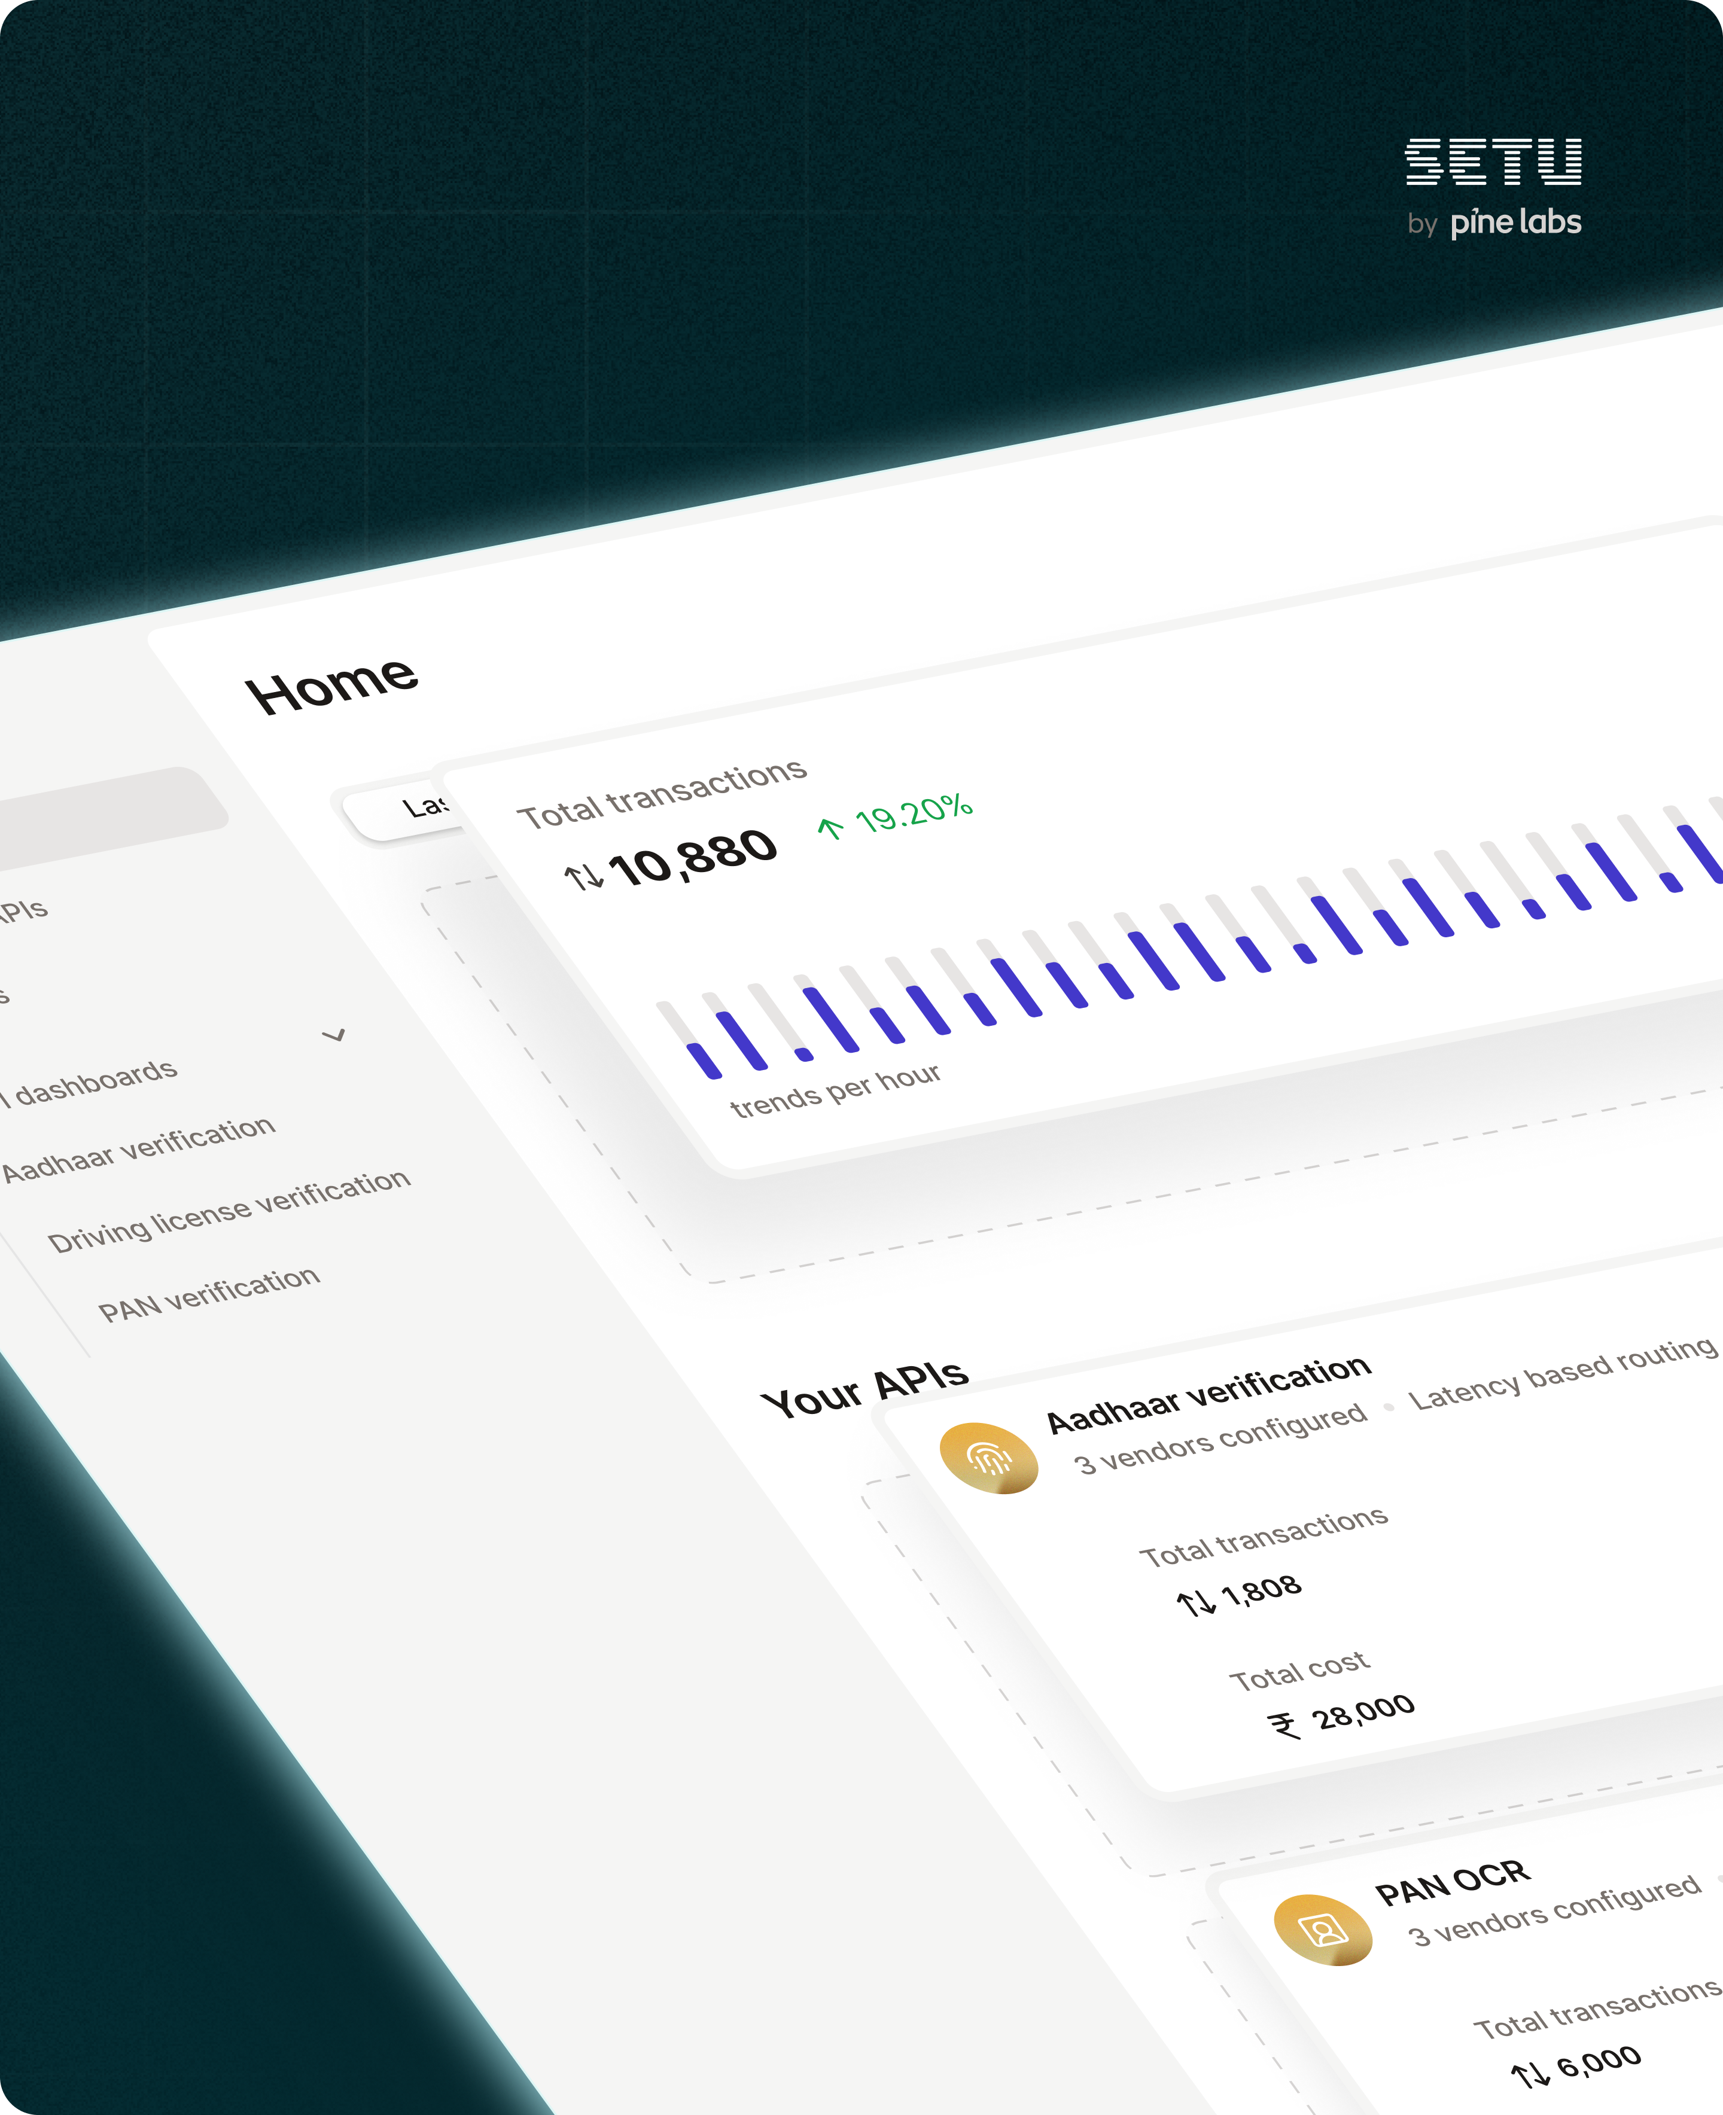Click '3 vendors configured' under PAN OCR
The width and height of the screenshot is (1723, 2115).
(x=1555, y=1910)
